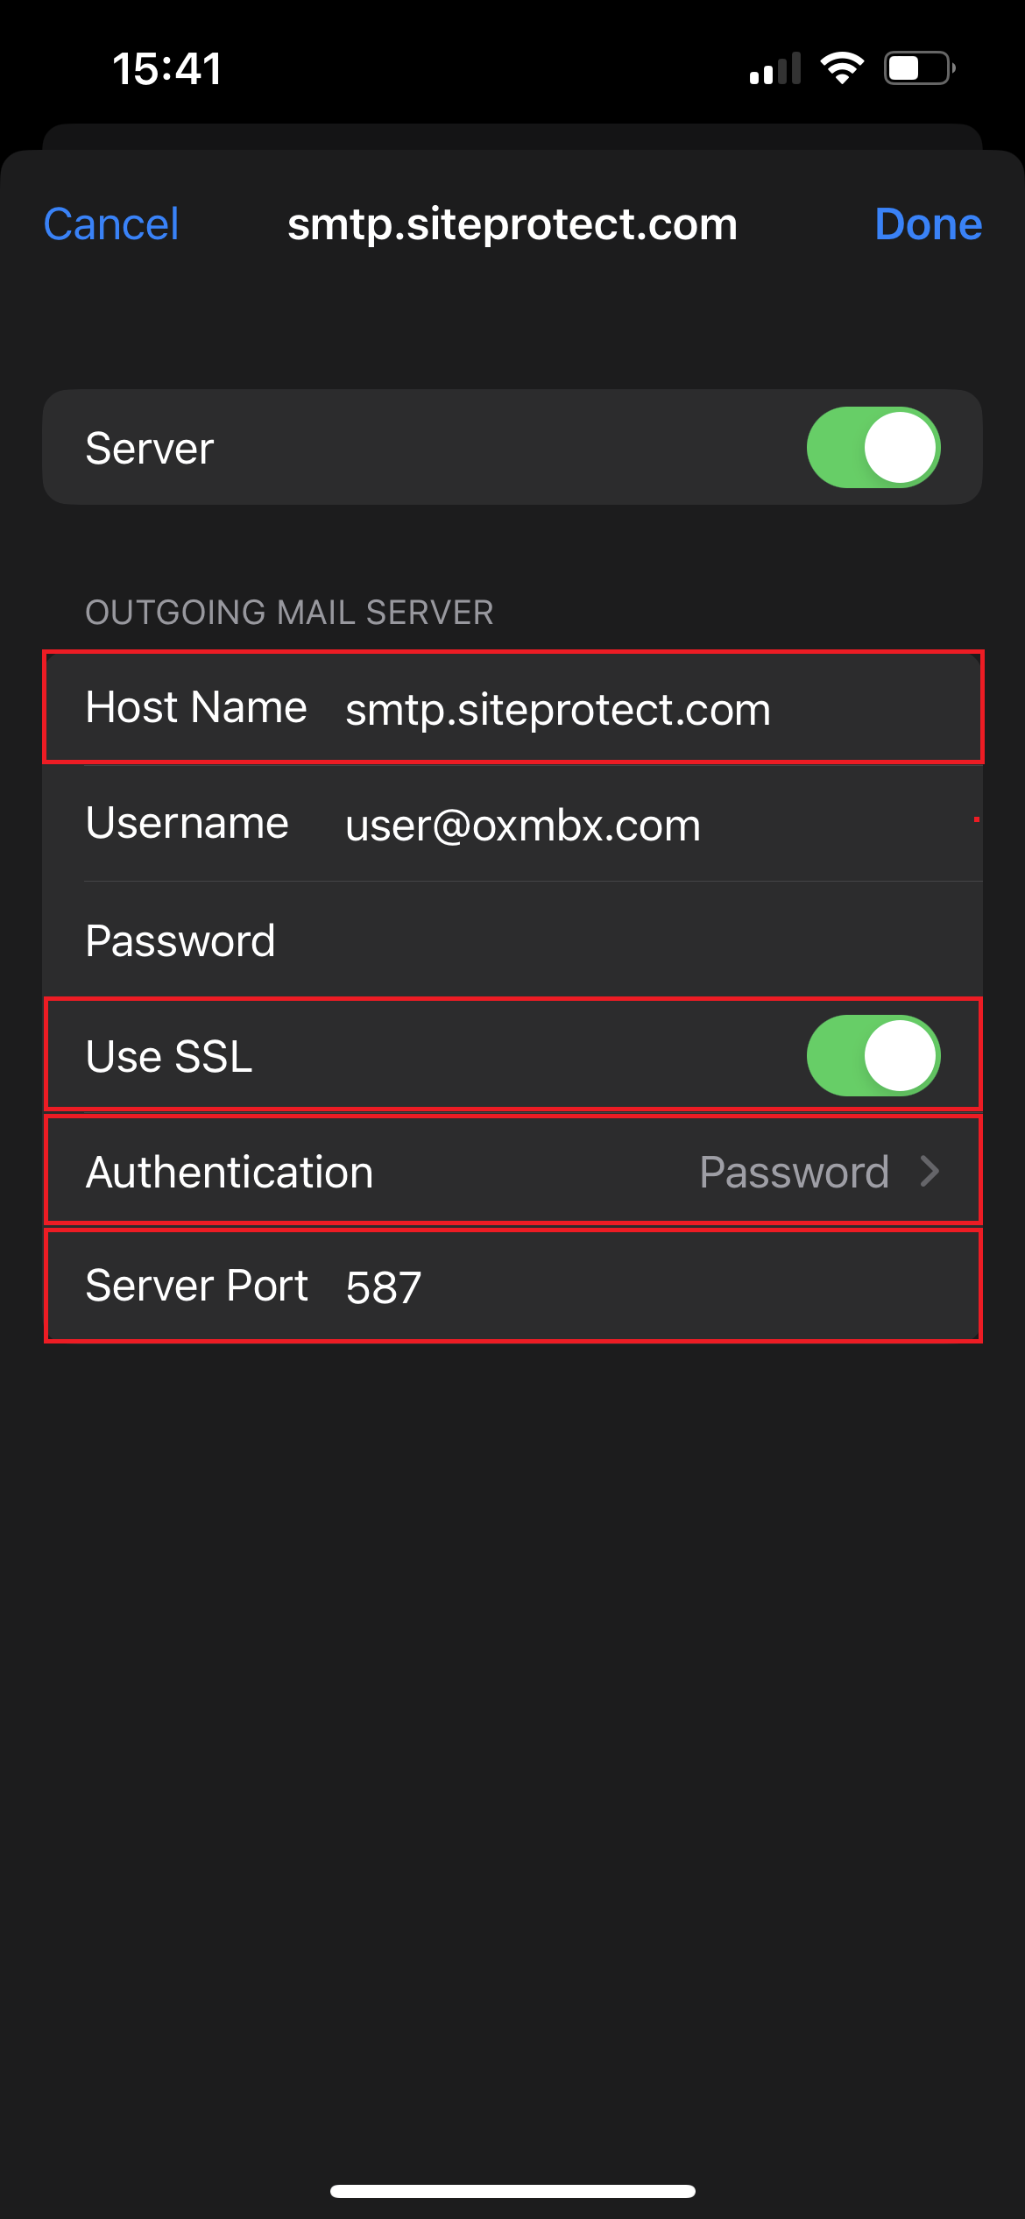Toggle the Server switch off
This screenshot has height=2219, width=1025.
click(873, 448)
